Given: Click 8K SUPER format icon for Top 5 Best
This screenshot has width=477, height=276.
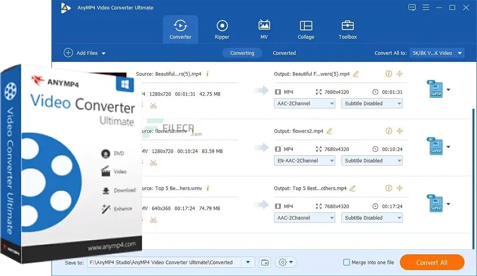Looking at the screenshot, I should pyautogui.click(x=435, y=204).
